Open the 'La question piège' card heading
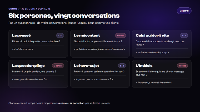Screen dimensions: 200x112 tap(28, 66)
